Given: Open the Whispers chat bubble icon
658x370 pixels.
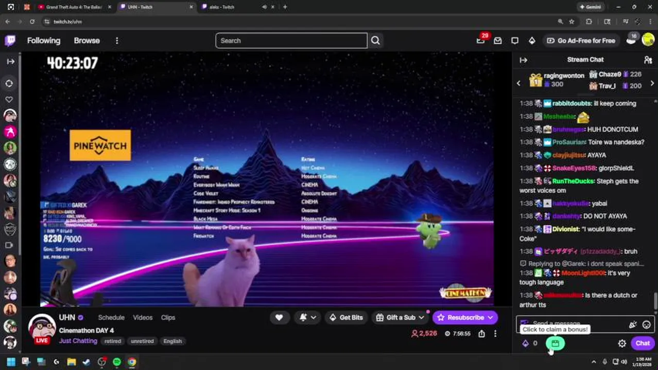Looking at the screenshot, I should pyautogui.click(x=515, y=41).
